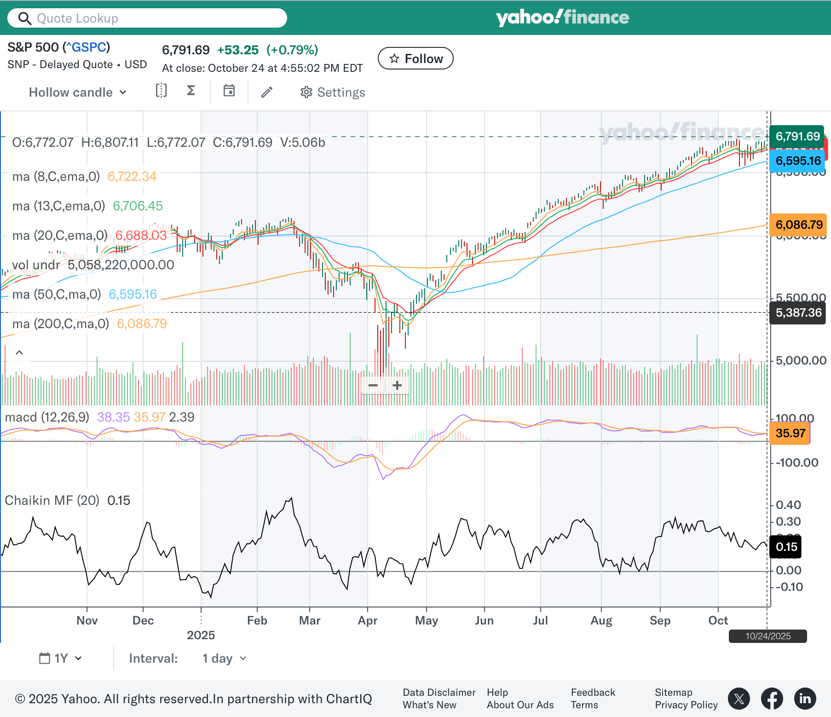Viewport: 831px width, 717px height.
Task: Open the Yahoo Finance LinkedIn page
Action: [x=805, y=699]
